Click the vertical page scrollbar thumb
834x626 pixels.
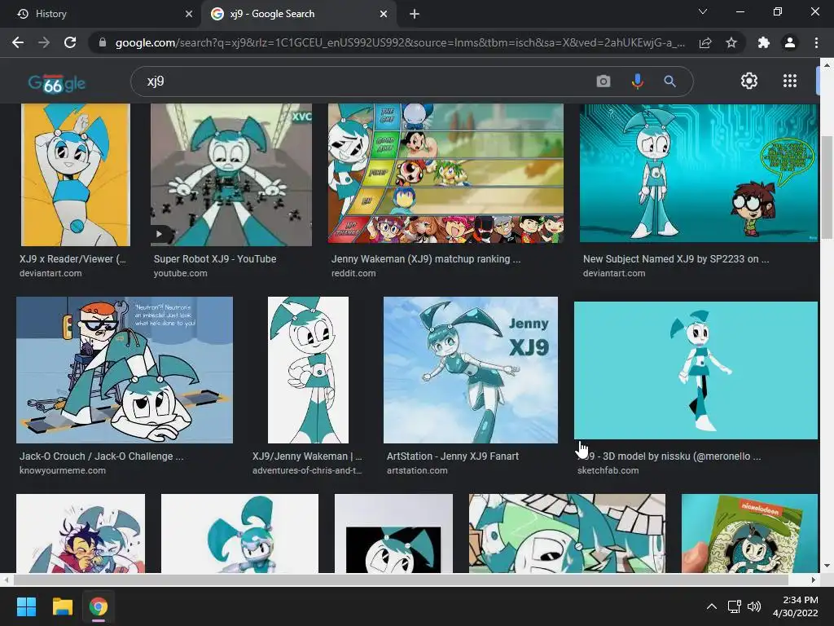827,188
